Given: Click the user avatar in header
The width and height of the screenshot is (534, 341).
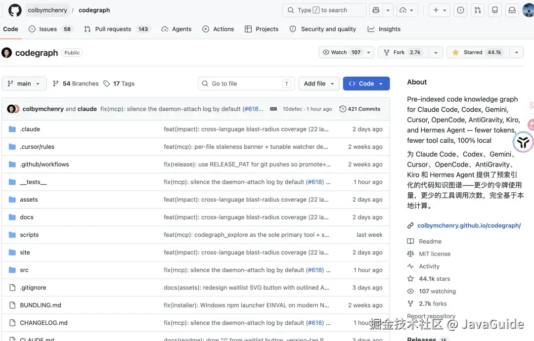Looking at the screenshot, I should click(529, 10).
